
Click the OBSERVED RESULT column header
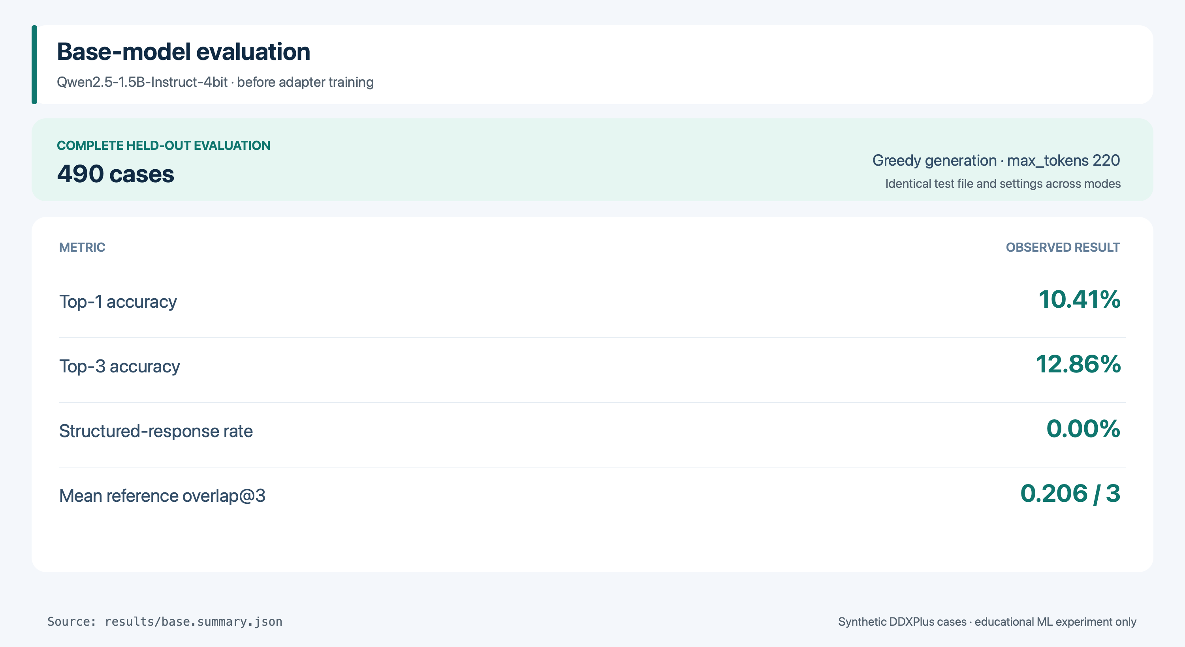1063,247
